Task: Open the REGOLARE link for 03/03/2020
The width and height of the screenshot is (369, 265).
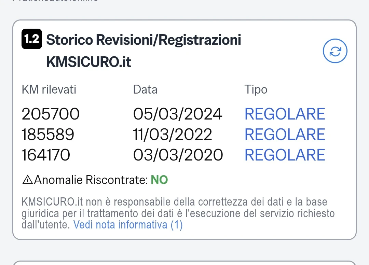Action: click(x=285, y=155)
